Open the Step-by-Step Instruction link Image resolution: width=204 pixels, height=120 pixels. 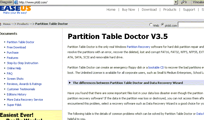point(23,63)
